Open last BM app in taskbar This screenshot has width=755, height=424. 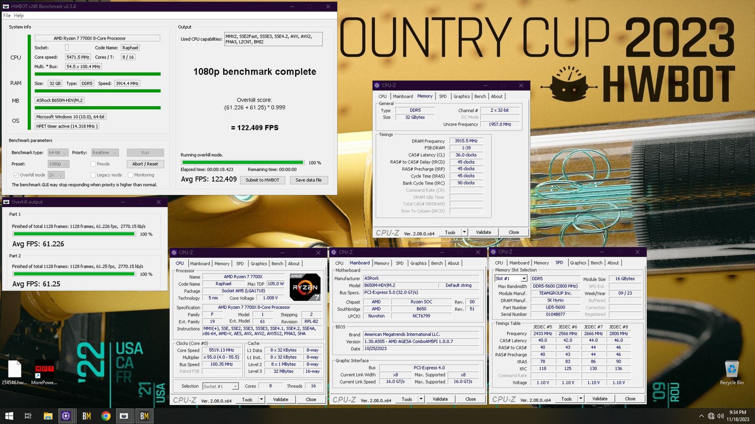coord(144,416)
